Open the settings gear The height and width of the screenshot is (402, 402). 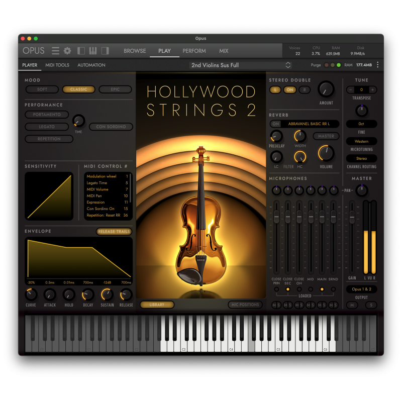pos(67,51)
